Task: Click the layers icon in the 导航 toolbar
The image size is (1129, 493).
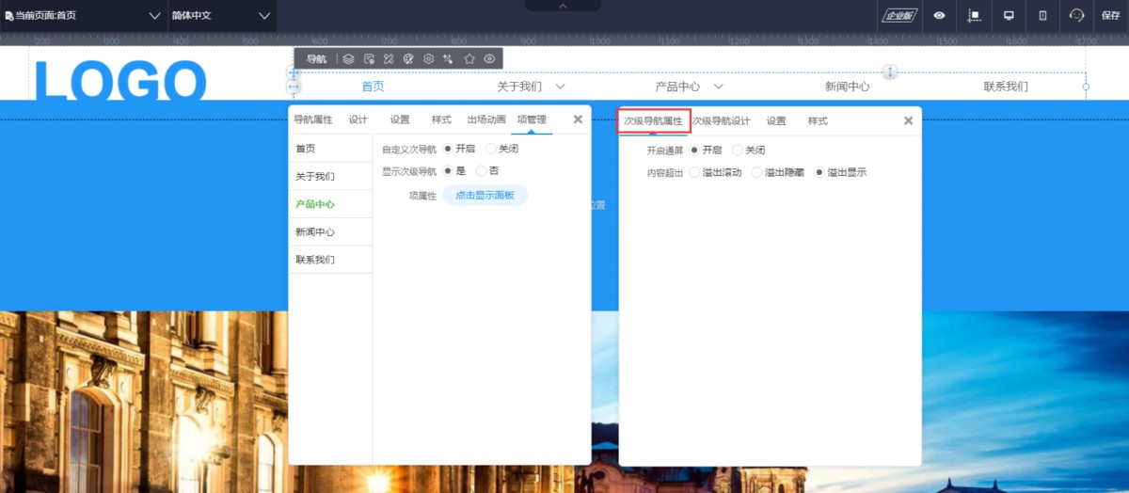Action: point(348,58)
